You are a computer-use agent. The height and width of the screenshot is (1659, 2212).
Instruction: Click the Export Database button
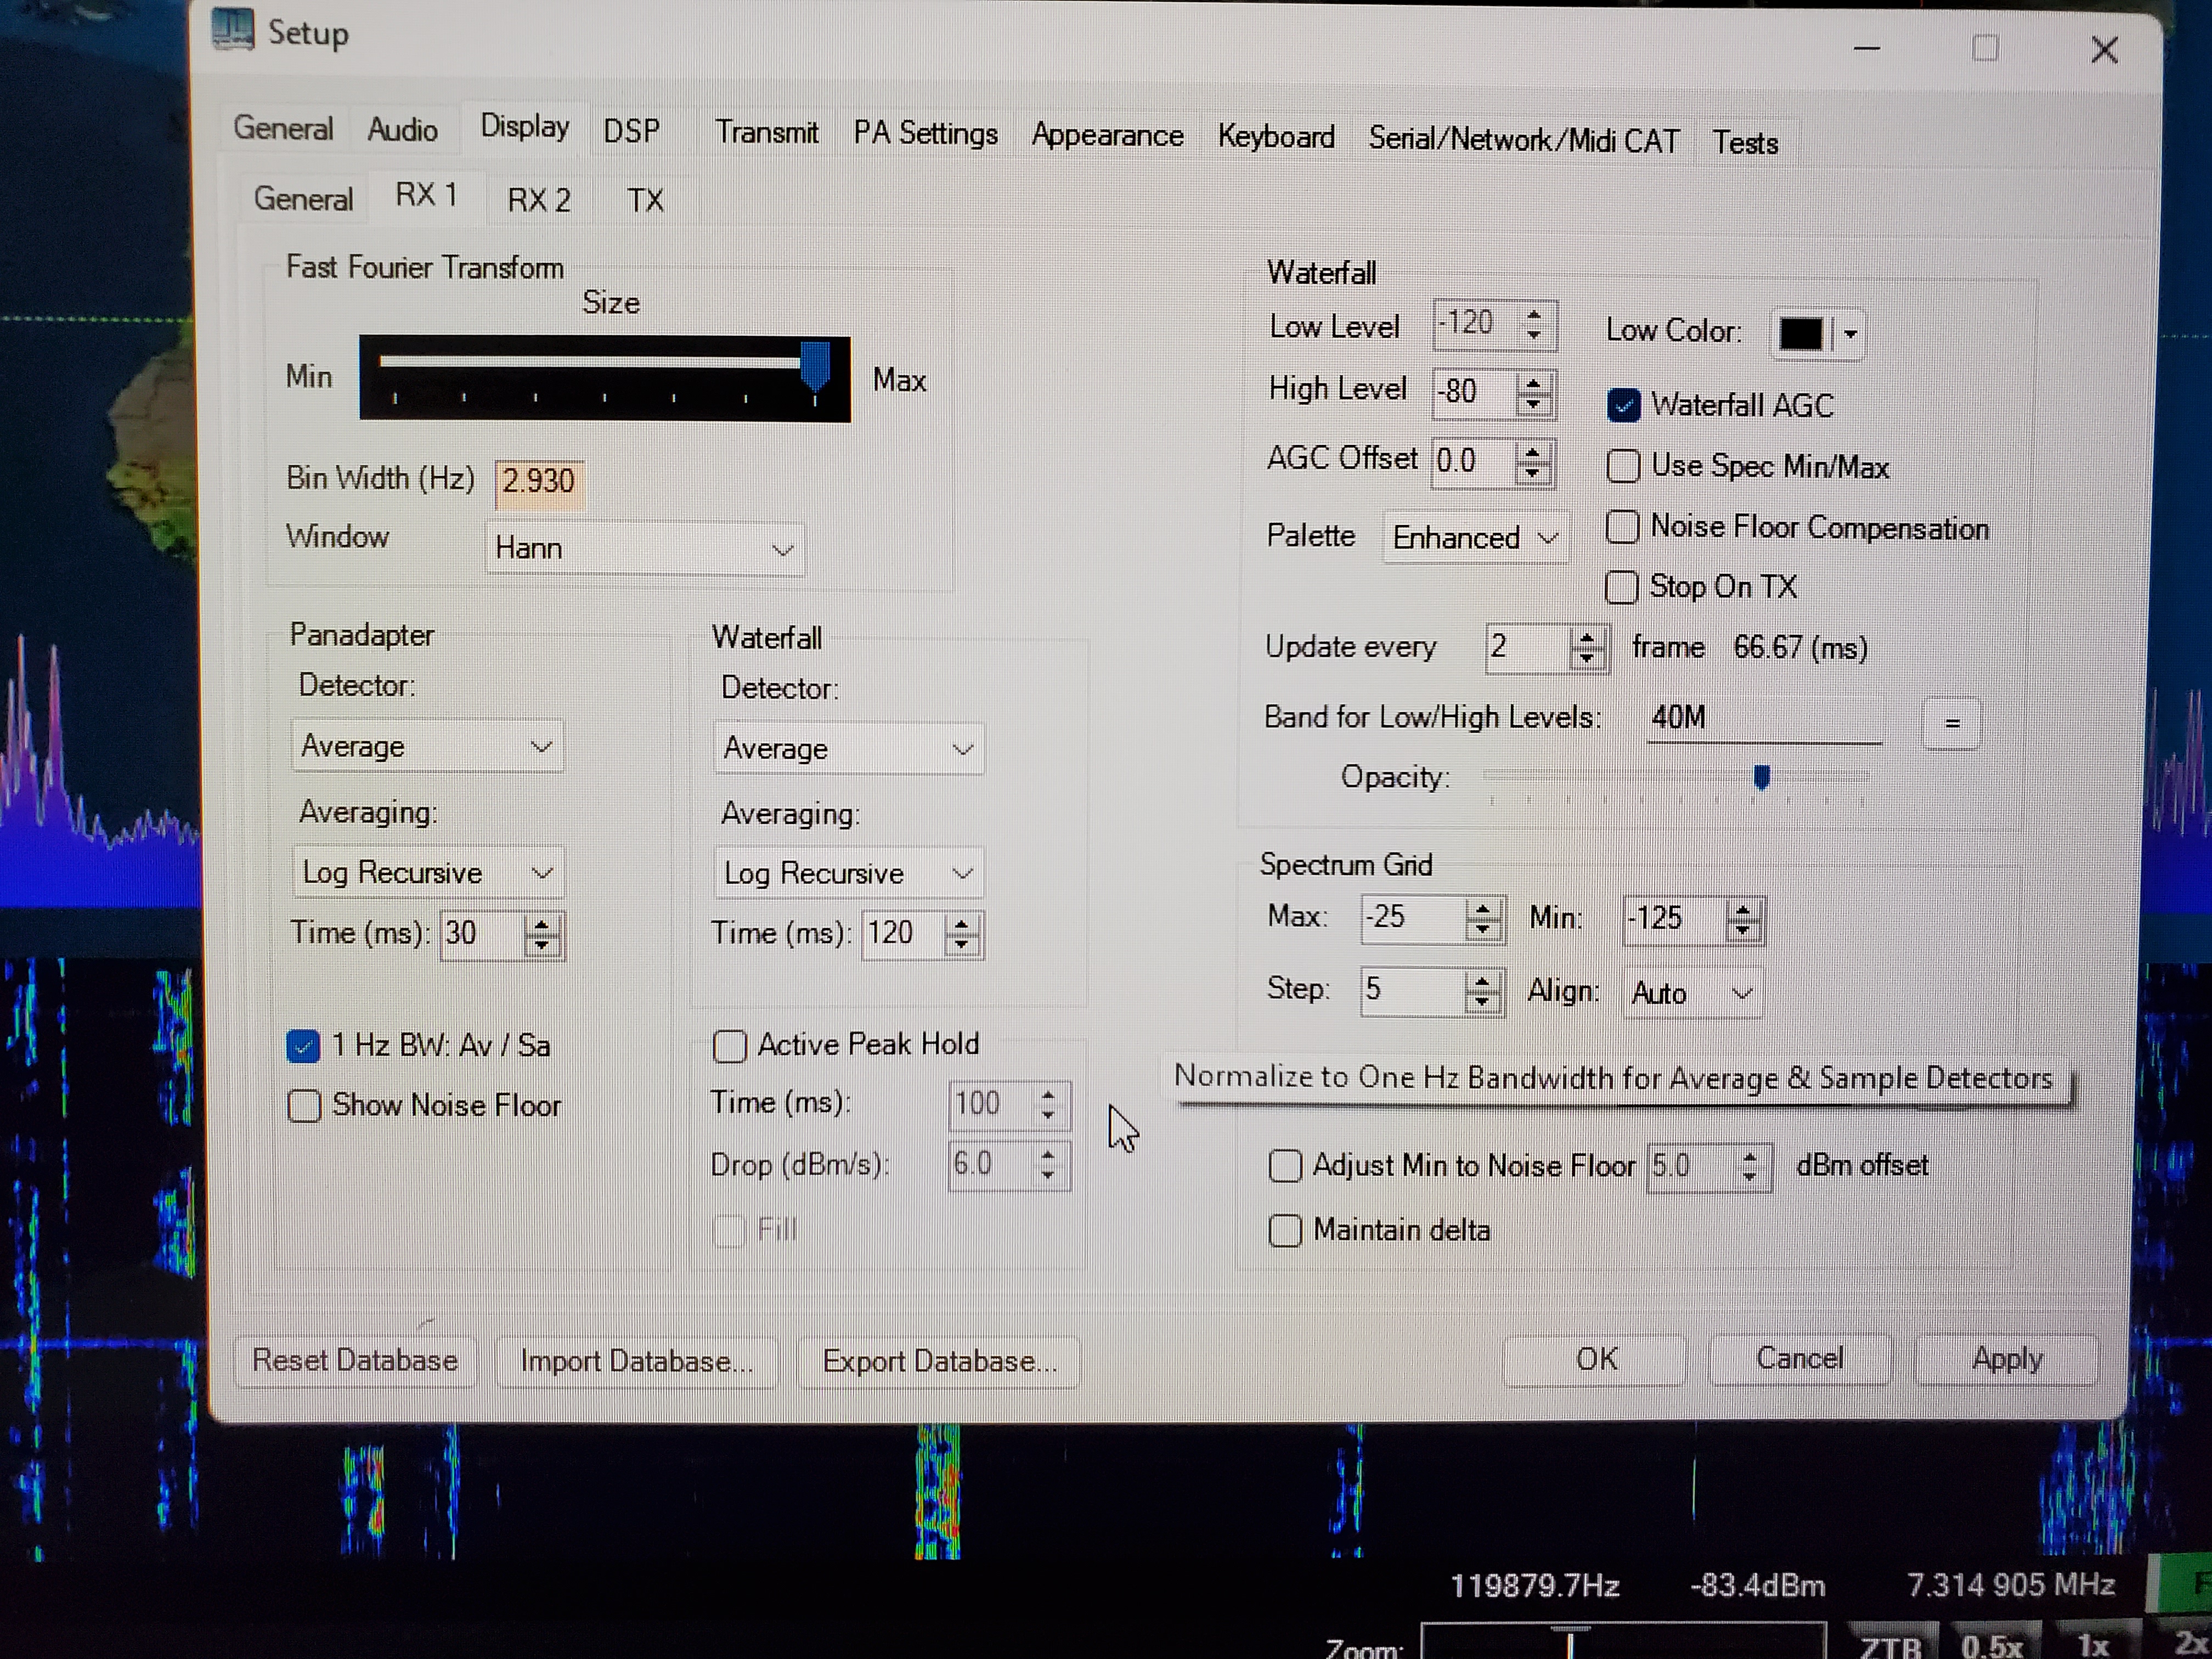coord(938,1362)
